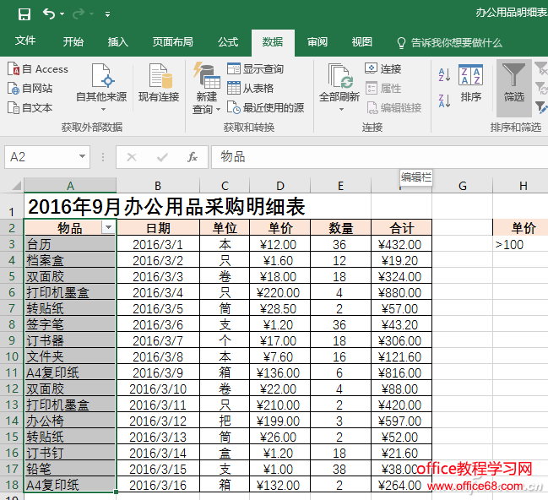The height and width of the screenshot is (500, 548).
Task: Click 显示查询 show queries button
Action: tap(255, 69)
